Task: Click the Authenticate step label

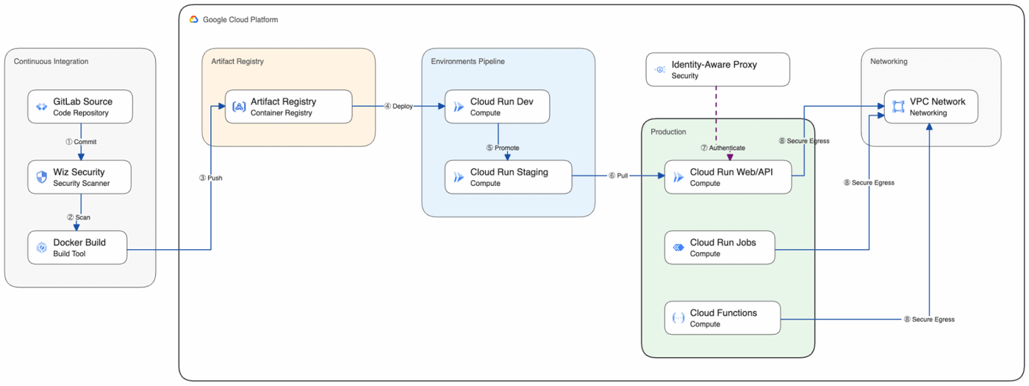Action: coord(723,148)
